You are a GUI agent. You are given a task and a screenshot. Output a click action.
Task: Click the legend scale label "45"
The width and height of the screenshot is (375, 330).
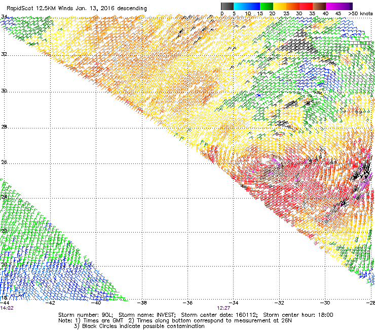point(338,14)
